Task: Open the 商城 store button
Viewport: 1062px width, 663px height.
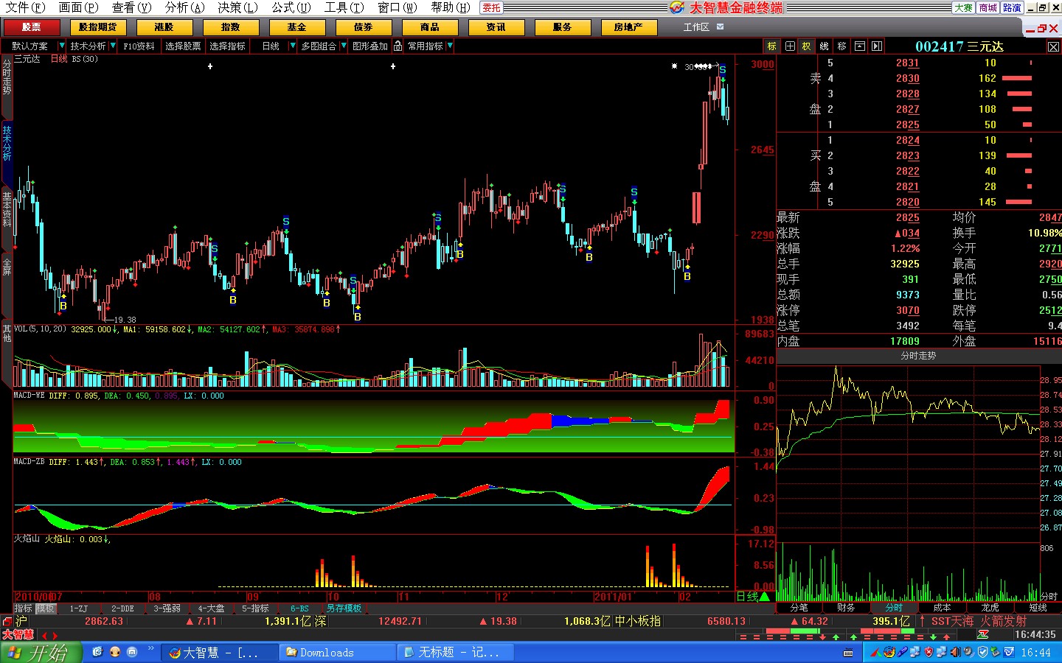Action: coord(988,7)
